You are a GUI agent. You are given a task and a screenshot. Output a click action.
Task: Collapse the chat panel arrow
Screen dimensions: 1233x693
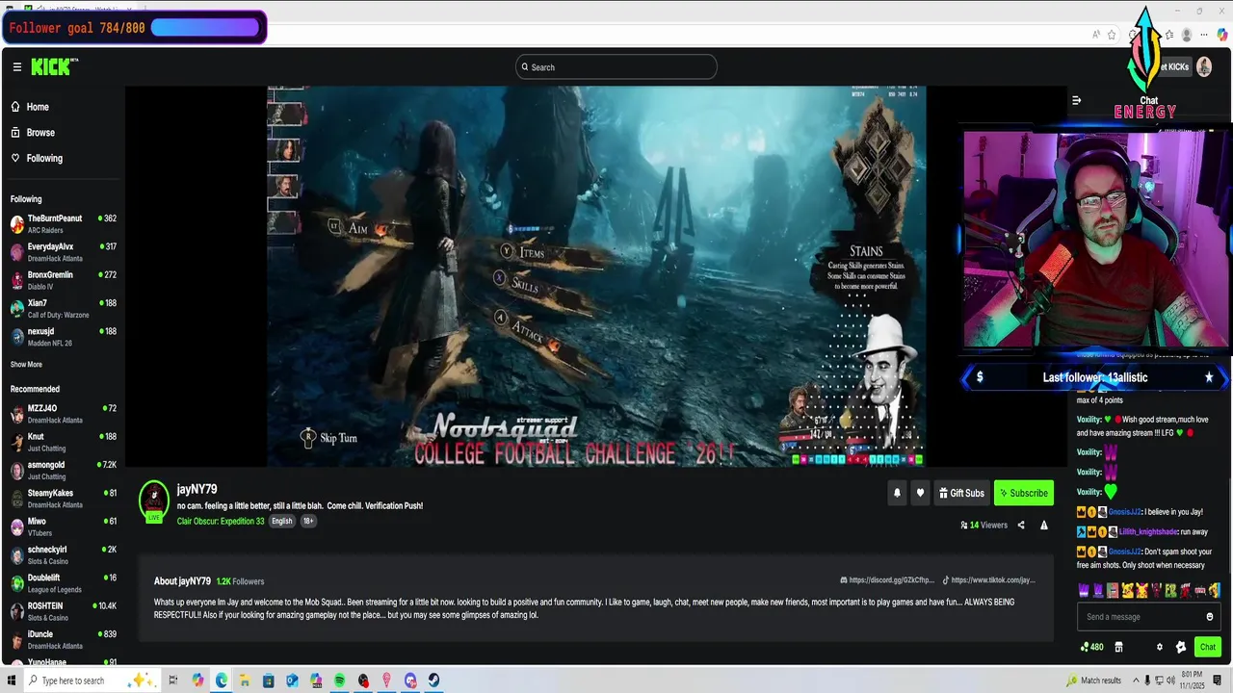1076,100
